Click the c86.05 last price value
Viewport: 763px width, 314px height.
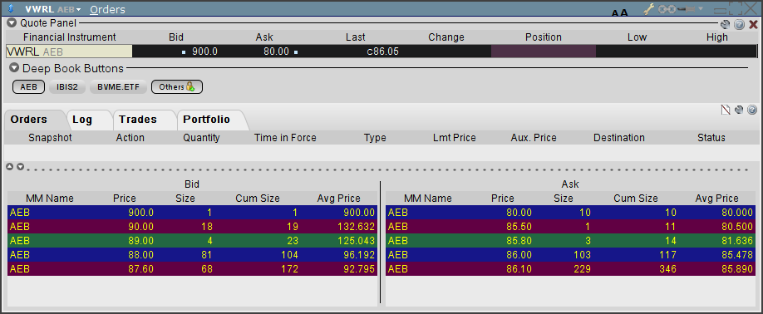382,52
